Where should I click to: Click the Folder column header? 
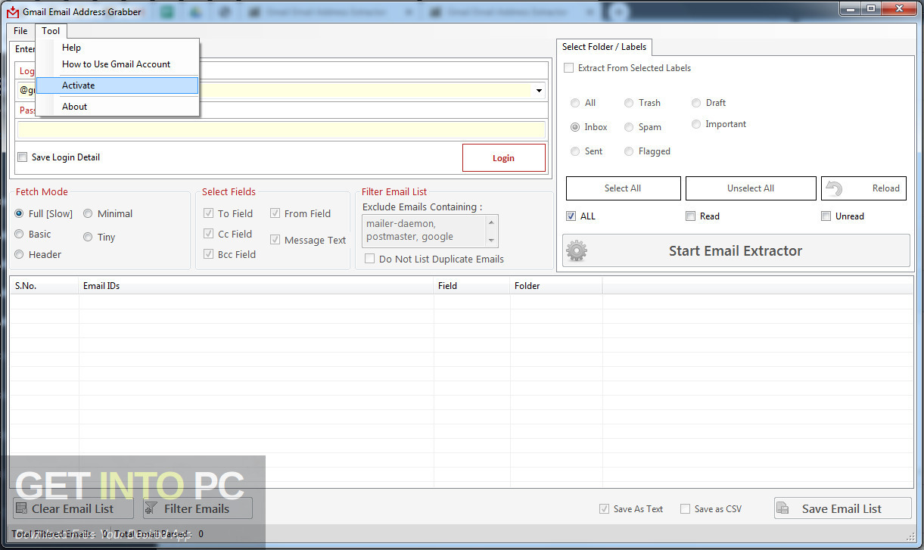(x=556, y=286)
